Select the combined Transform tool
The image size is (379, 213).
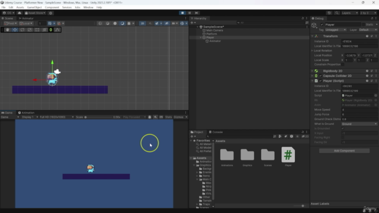point(44,30)
